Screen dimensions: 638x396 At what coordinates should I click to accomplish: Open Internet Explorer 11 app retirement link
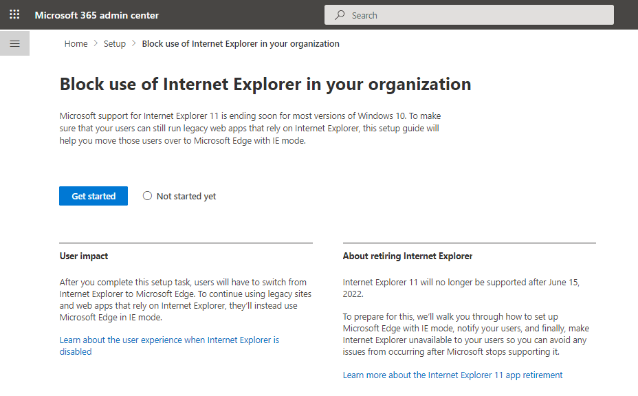pos(452,375)
